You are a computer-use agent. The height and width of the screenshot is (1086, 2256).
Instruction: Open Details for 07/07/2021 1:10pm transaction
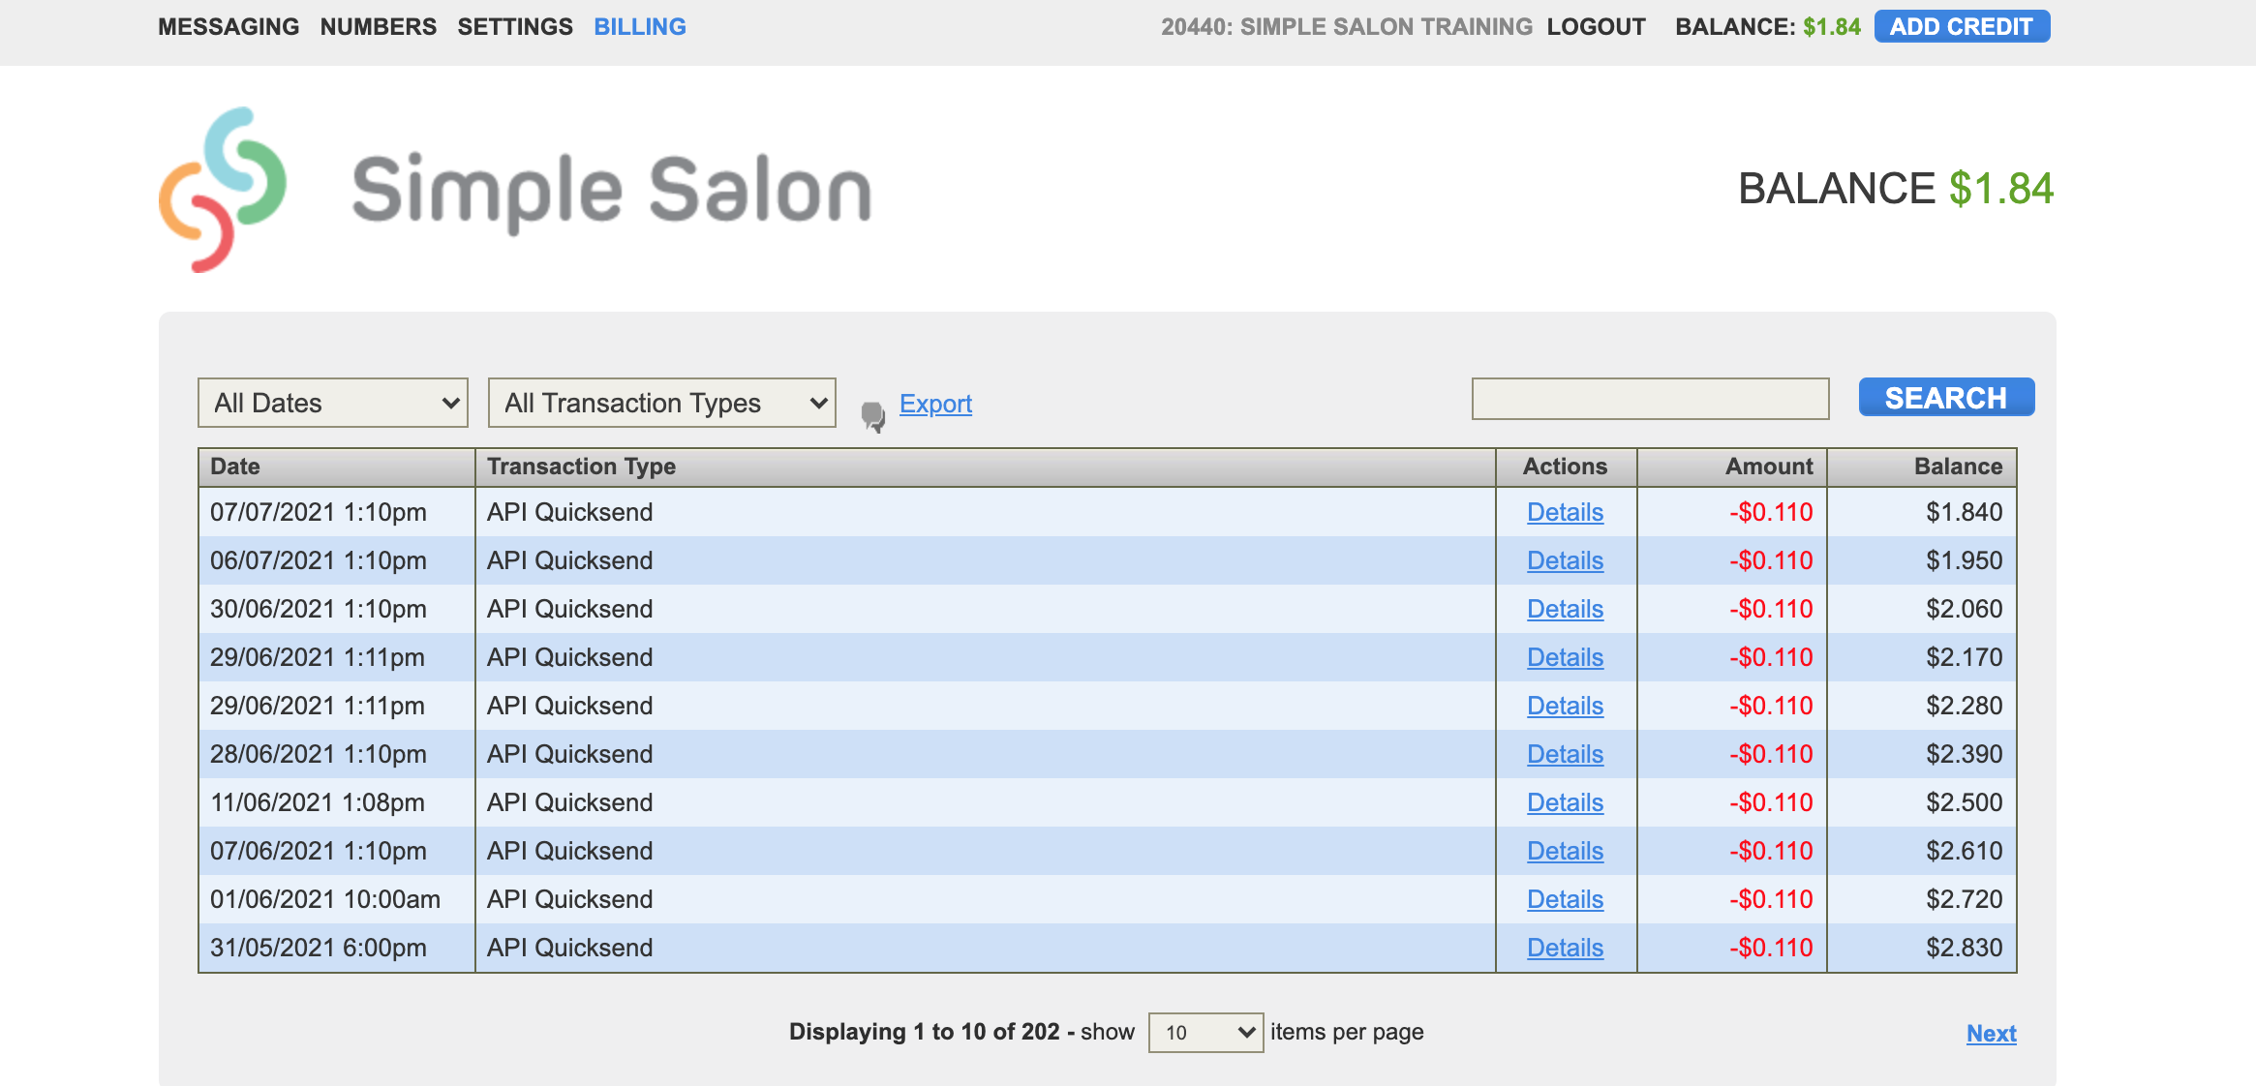1565,512
